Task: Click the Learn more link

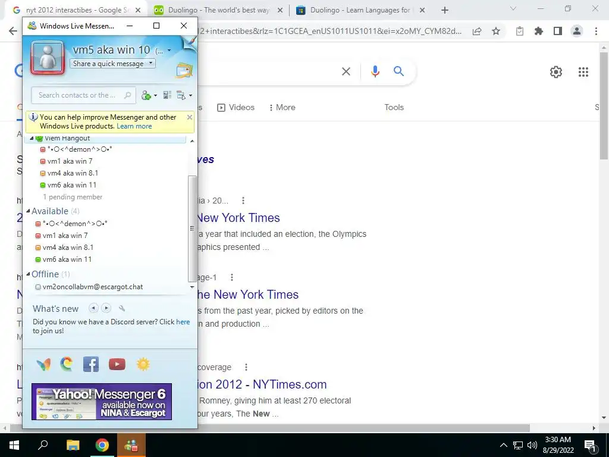Action: tap(134, 126)
